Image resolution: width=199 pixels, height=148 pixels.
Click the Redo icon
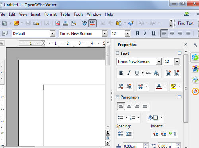[153, 23]
